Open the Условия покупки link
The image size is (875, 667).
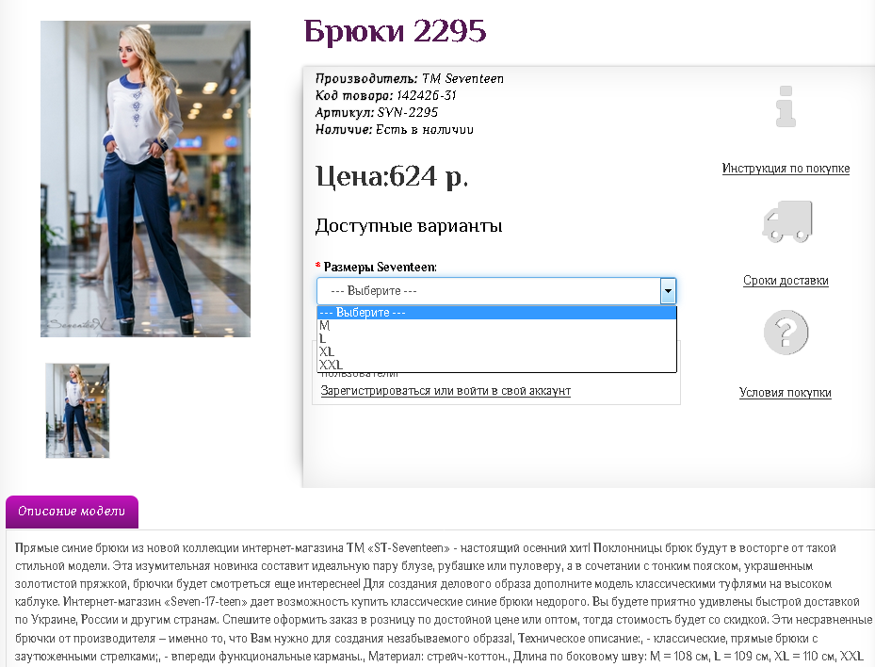coord(786,393)
